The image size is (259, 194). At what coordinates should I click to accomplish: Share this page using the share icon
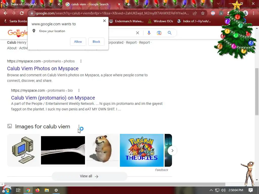[x=195, y=13]
